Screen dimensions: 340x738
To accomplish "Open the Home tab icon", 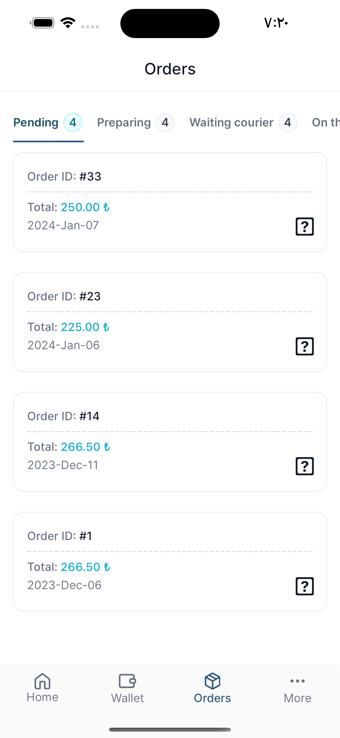I will coord(42,681).
